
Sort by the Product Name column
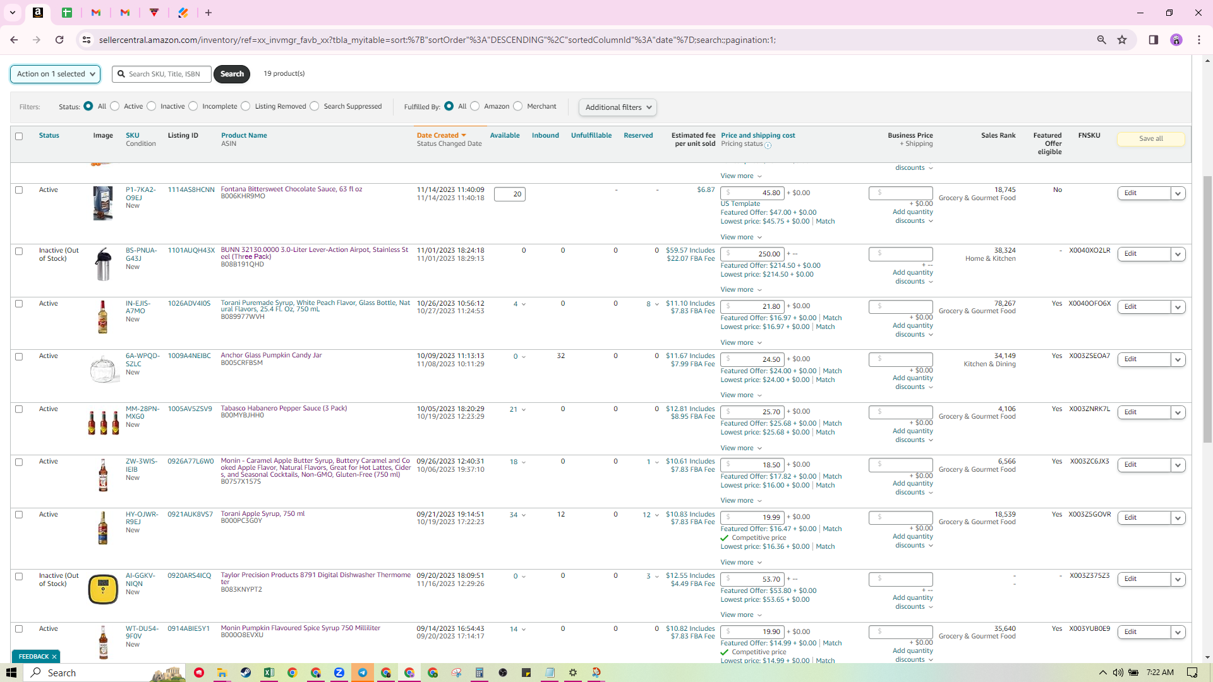244,135
